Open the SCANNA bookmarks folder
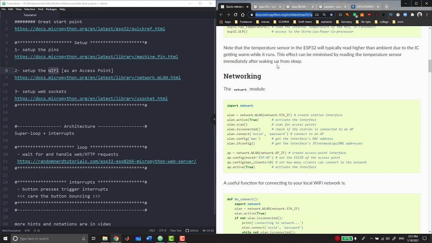Image resolution: width=432 pixels, height=243 pixels. (x=281, y=22)
